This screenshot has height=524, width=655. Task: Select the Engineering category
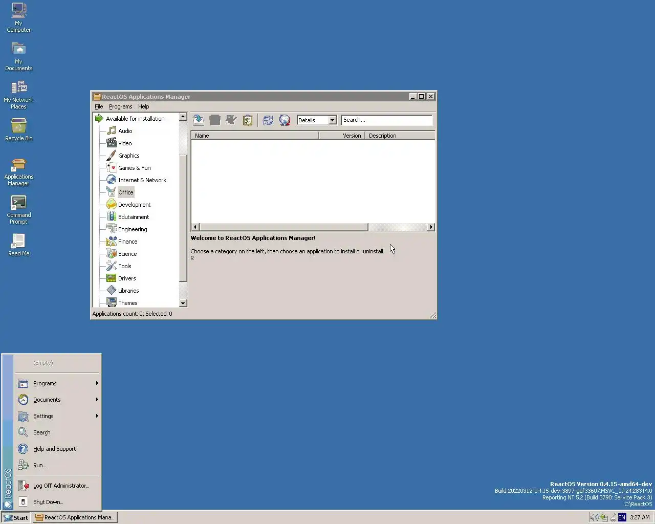tap(133, 229)
